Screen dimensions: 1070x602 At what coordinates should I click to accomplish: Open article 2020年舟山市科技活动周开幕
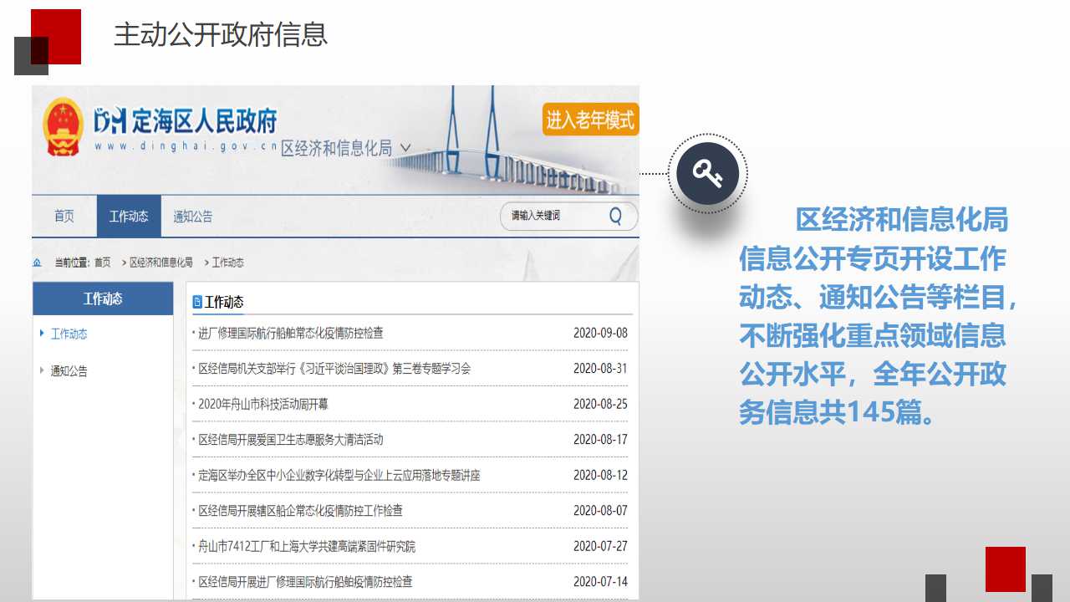[263, 404]
